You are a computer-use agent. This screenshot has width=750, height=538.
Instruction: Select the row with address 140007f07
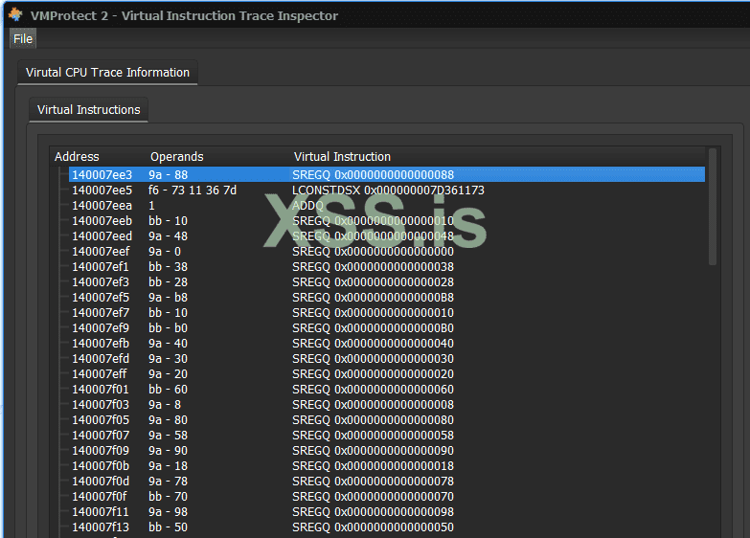coord(386,435)
